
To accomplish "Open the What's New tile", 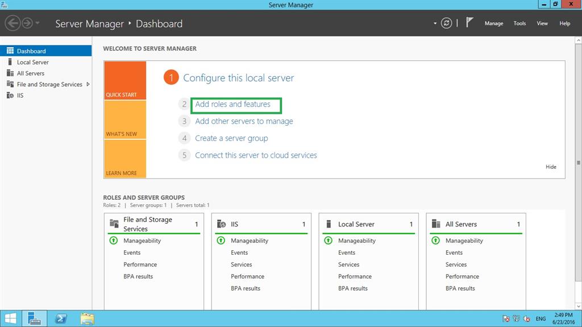I will pyautogui.click(x=125, y=119).
